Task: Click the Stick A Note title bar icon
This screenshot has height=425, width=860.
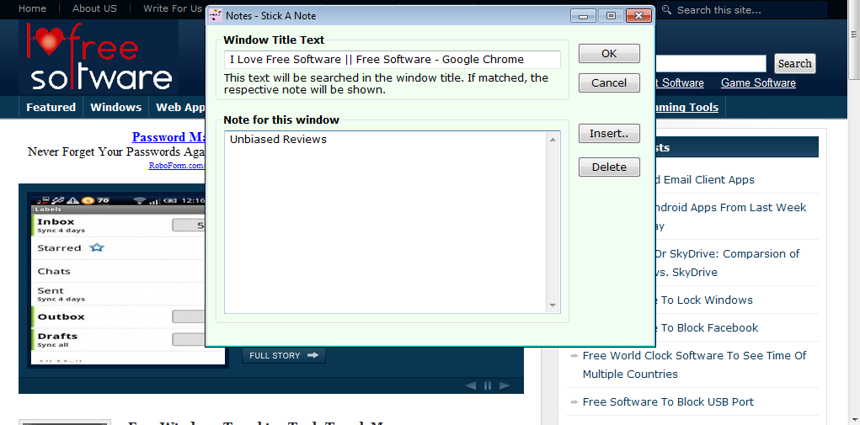Action: (x=216, y=16)
